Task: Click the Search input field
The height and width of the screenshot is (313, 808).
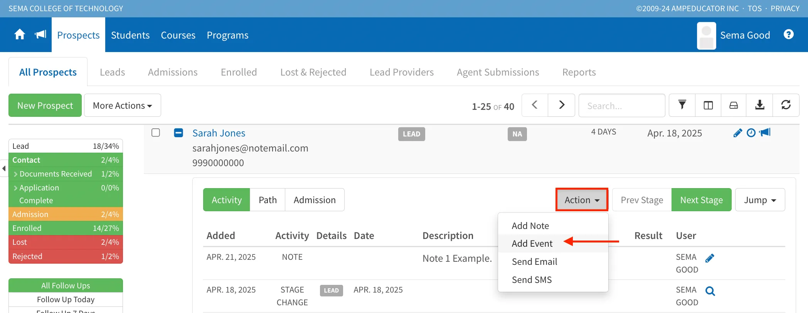Action: click(622, 105)
